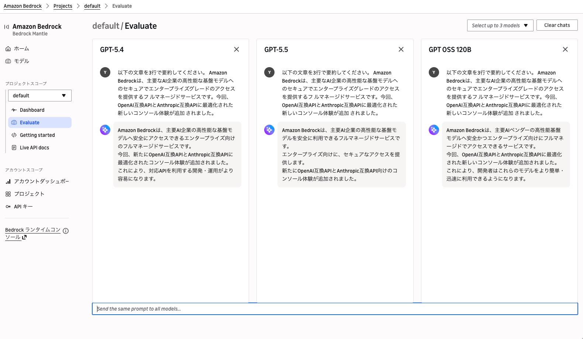Click the assistant sparkle icon in GPT-5.4 chat

[105, 130]
